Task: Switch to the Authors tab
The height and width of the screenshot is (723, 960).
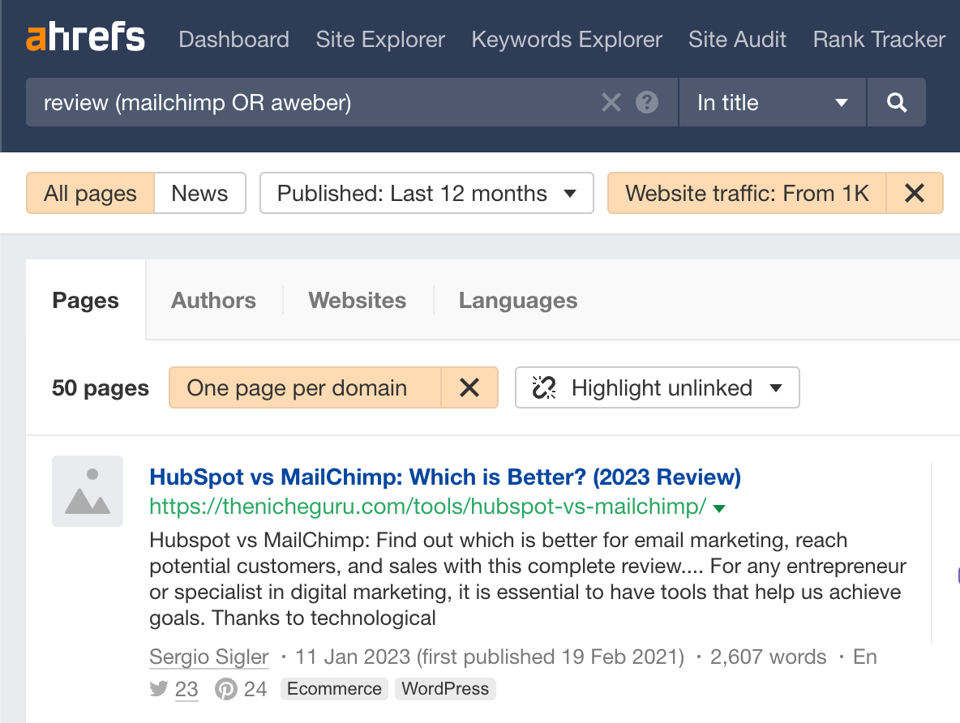Action: pos(212,300)
